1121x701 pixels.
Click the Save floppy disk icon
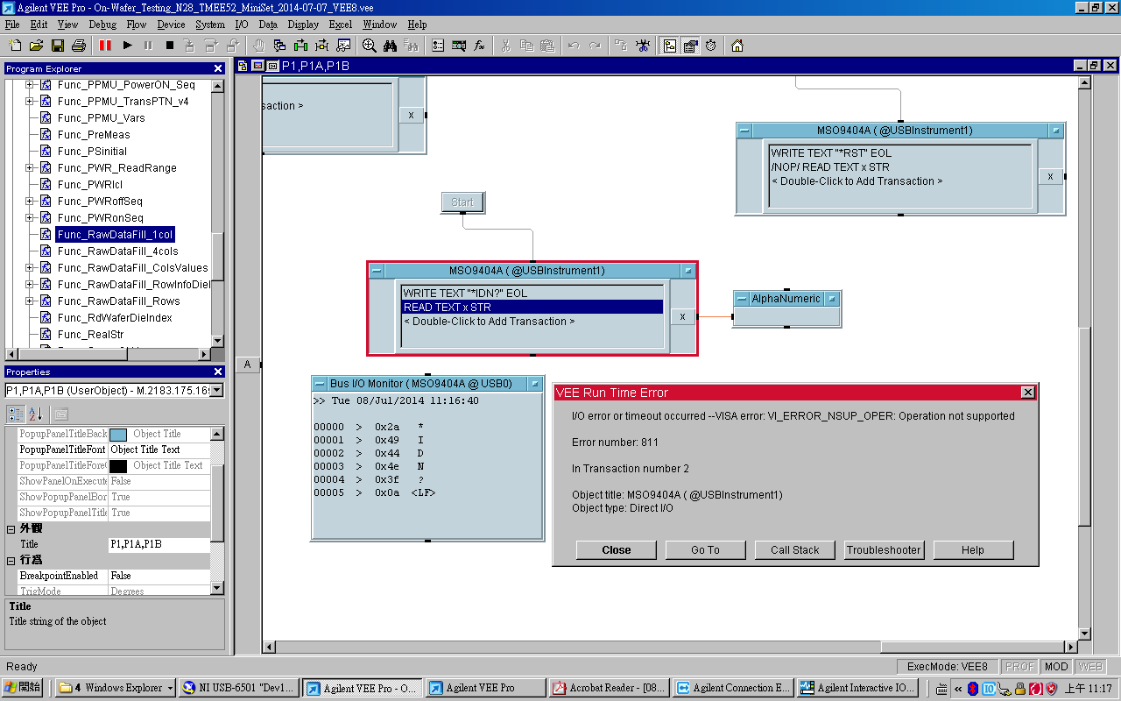pyautogui.click(x=58, y=46)
